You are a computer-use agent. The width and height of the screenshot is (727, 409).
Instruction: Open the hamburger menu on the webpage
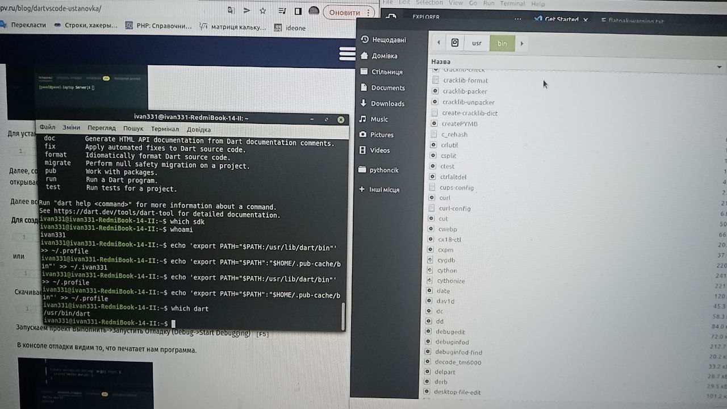pos(347,53)
